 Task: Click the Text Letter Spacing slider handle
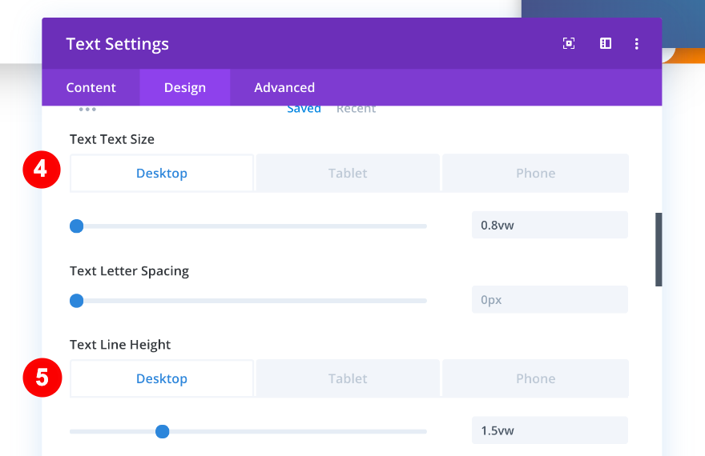pos(77,301)
